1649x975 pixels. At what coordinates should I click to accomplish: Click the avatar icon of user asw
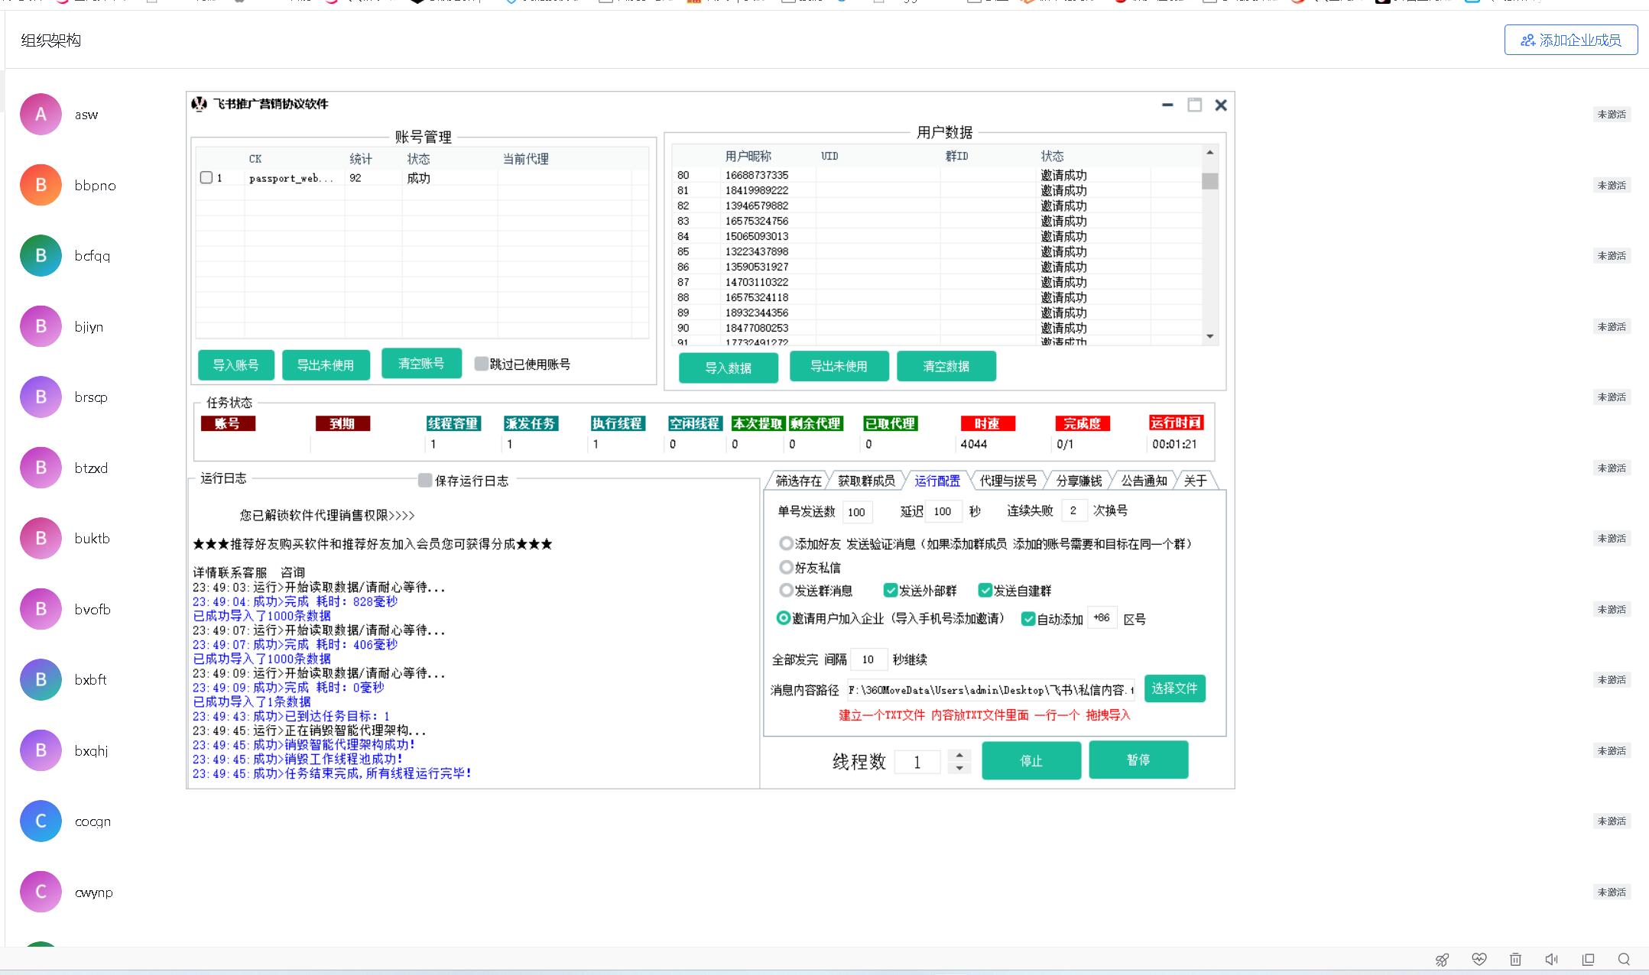[41, 115]
